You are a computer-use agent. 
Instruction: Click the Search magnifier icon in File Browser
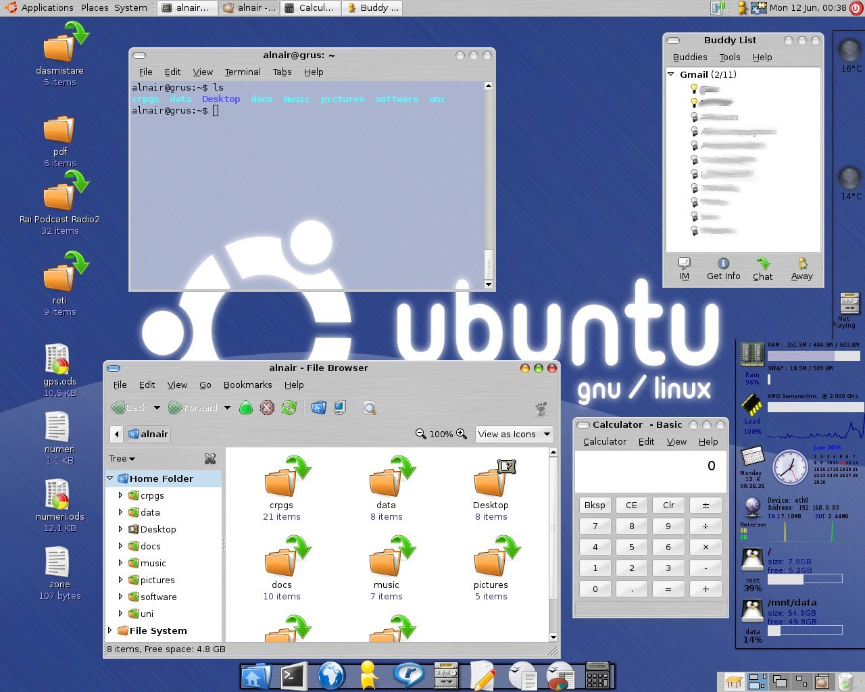click(370, 407)
